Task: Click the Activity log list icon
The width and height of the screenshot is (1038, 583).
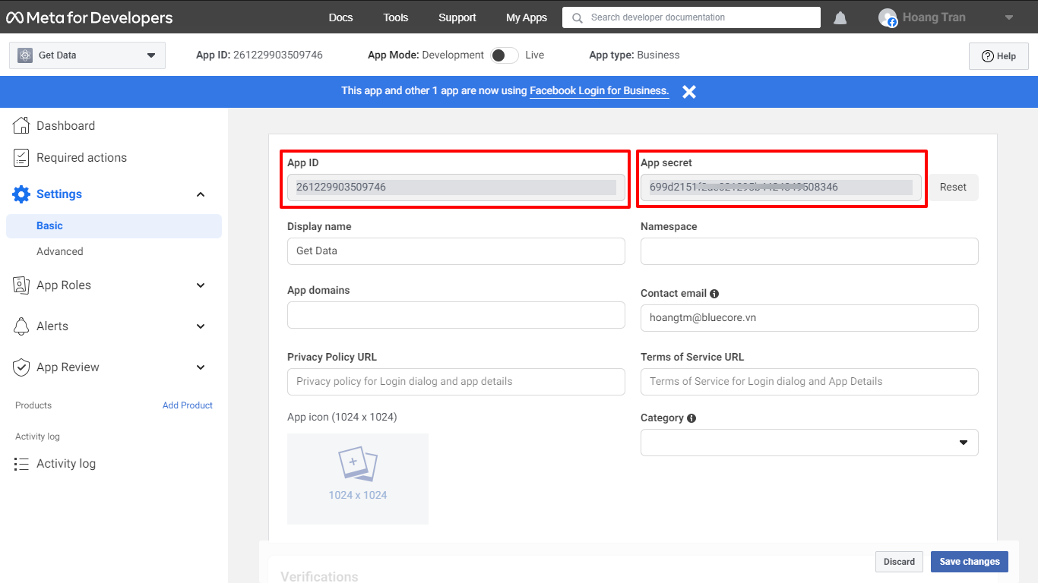Action: pos(21,464)
